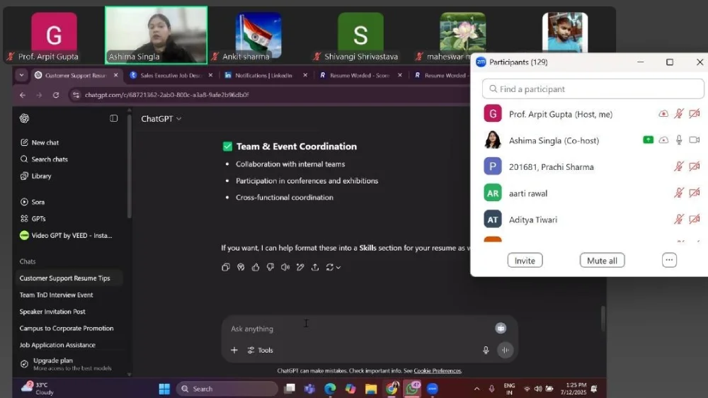The image size is (708, 398).
Task: Click the Mute all button
Action: click(x=602, y=261)
